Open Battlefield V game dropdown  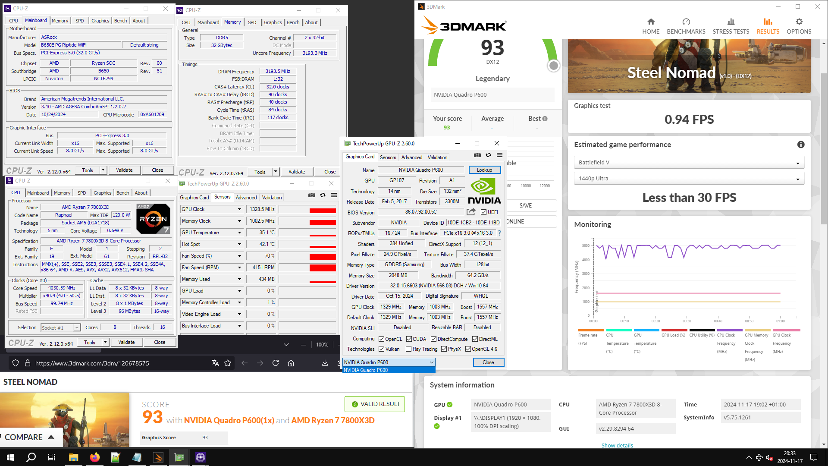tap(689, 163)
